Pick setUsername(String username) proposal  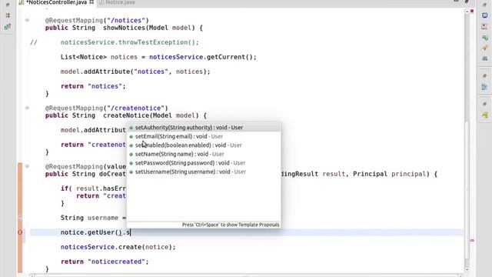(x=204, y=172)
